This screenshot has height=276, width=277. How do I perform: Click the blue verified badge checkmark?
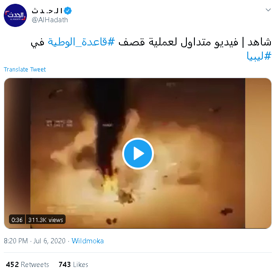point(67,10)
